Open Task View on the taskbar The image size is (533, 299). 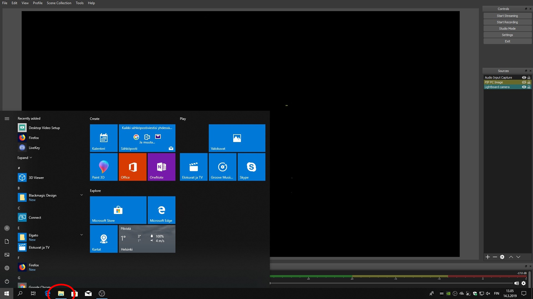tap(33, 294)
